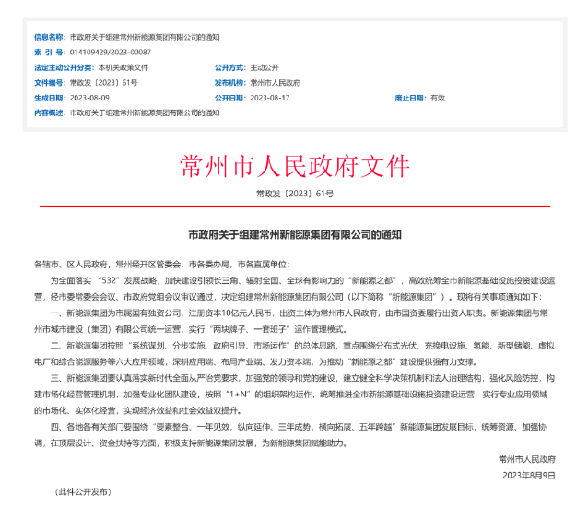Click the signature date 2023年8月9日
This screenshot has height=508, width=588.
click(x=528, y=474)
